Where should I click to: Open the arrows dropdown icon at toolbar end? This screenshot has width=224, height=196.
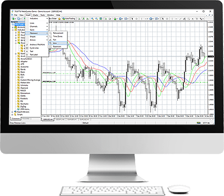[x=201, y=19]
